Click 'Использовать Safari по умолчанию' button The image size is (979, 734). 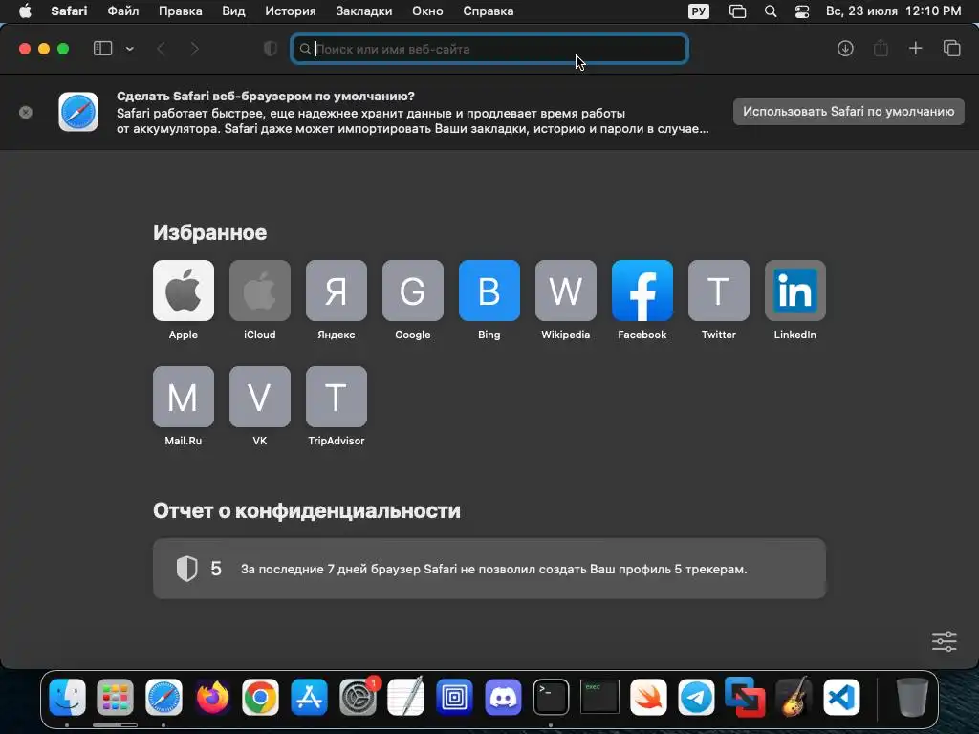pos(849,112)
